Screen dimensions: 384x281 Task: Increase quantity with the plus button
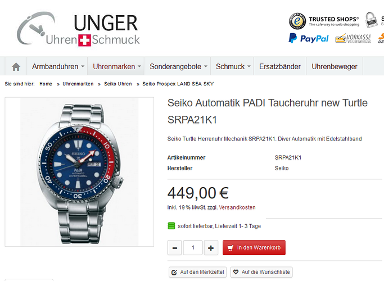point(211,248)
